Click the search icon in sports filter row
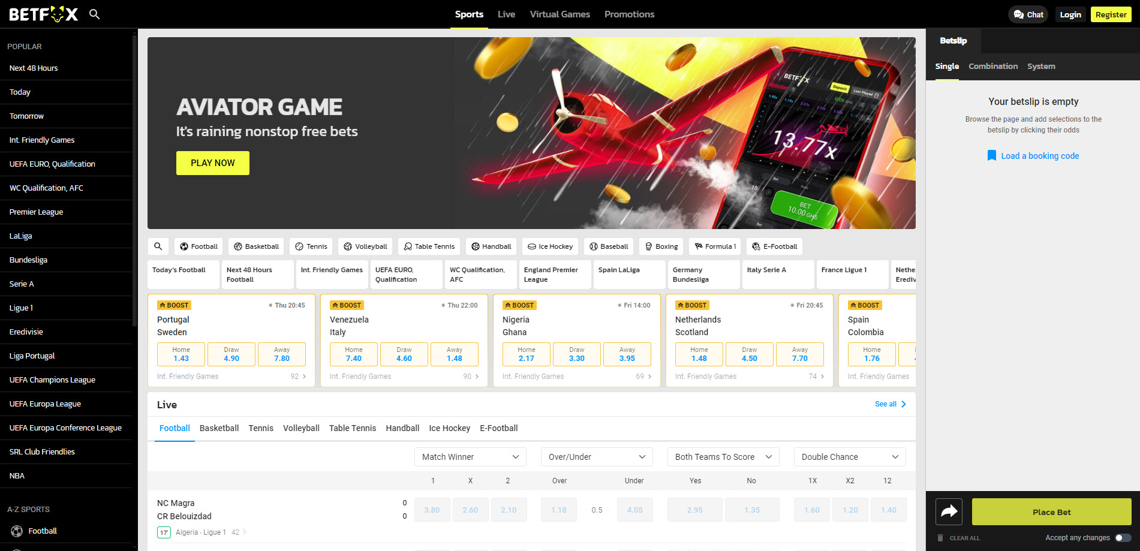 158,246
